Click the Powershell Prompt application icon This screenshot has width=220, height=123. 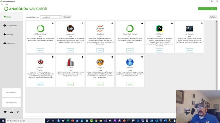click(x=130, y=28)
